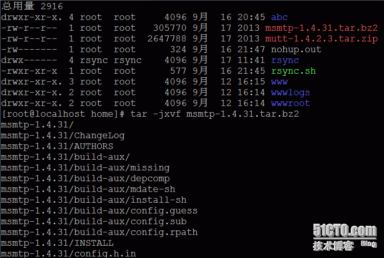The width and height of the screenshot is (384, 258).
Task: Click the build-aux/depcomp output line
Action: point(85,179)
